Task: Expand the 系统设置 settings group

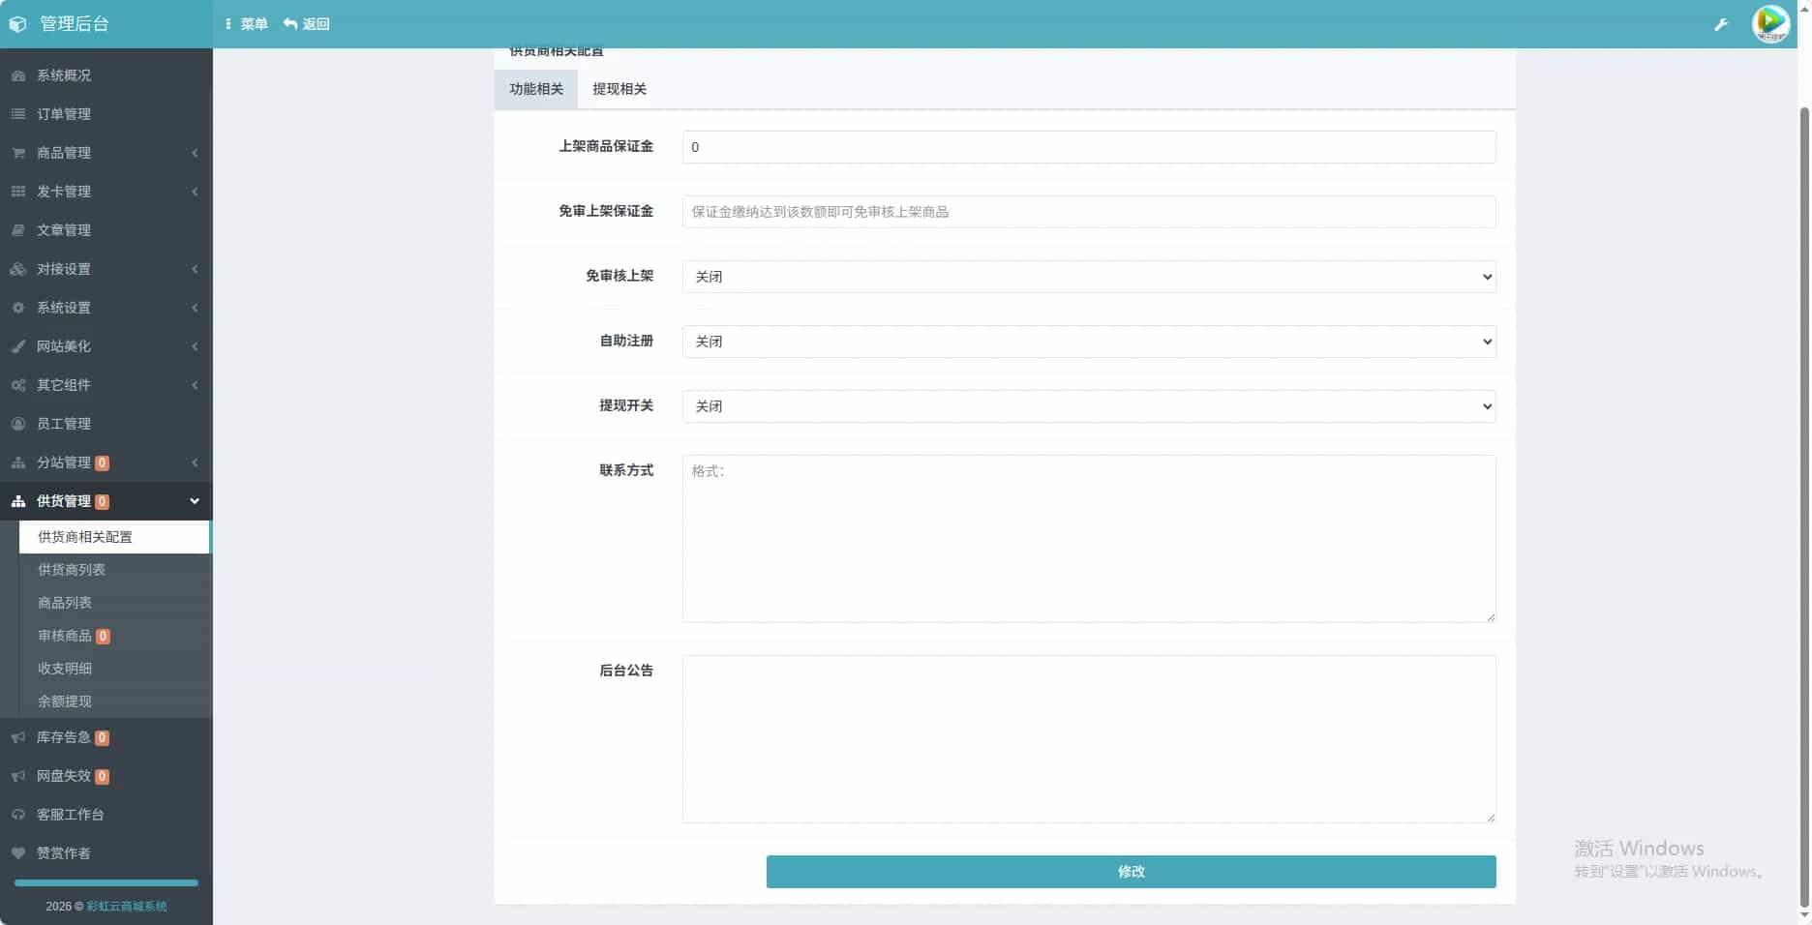Action: tap(105, 308)
